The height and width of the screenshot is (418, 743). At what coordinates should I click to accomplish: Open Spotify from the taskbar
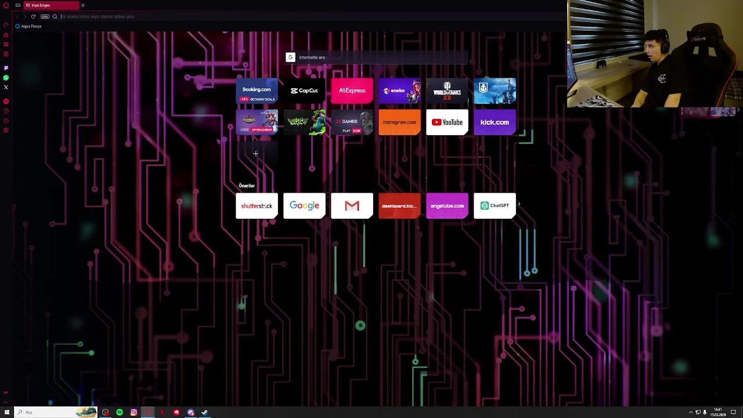tap(120, 412)
